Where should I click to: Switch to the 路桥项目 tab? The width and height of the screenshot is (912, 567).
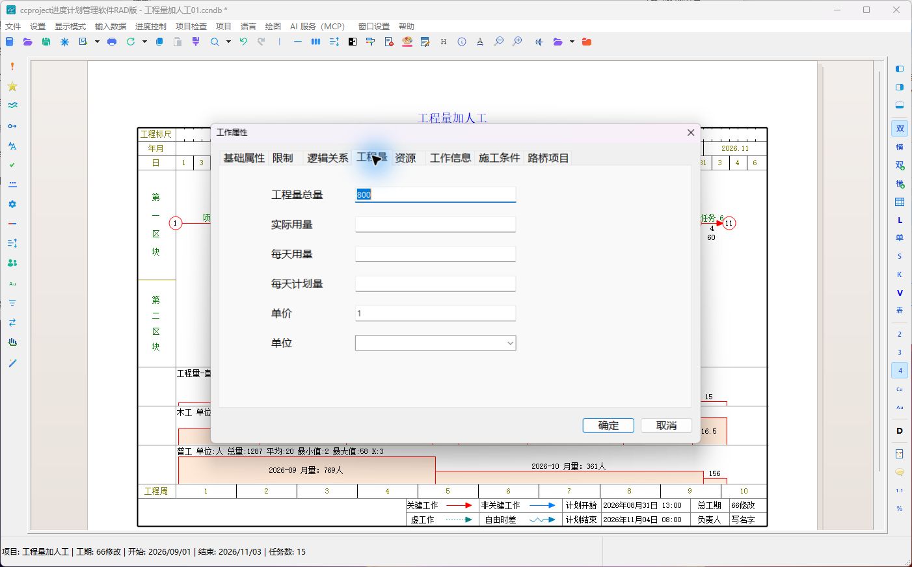[x=548, y=158]
